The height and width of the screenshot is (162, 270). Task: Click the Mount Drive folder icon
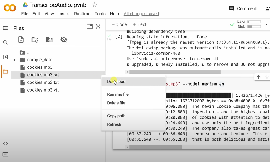click(49, 40)
